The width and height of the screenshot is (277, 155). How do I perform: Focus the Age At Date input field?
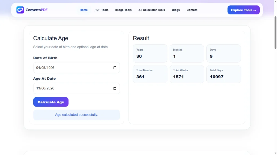coord(77,88)
